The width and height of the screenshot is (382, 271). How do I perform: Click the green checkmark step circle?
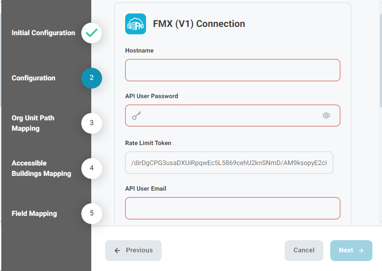[x=92, y=33]
